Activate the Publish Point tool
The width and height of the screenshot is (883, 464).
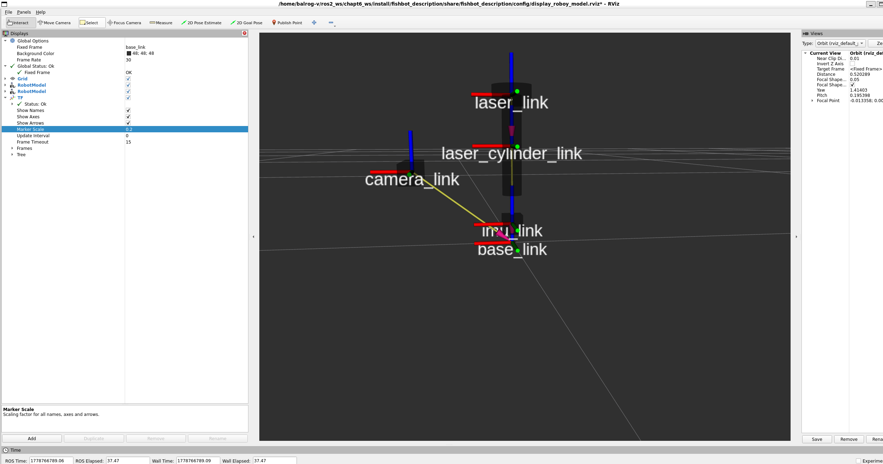(x=287, y=23)
